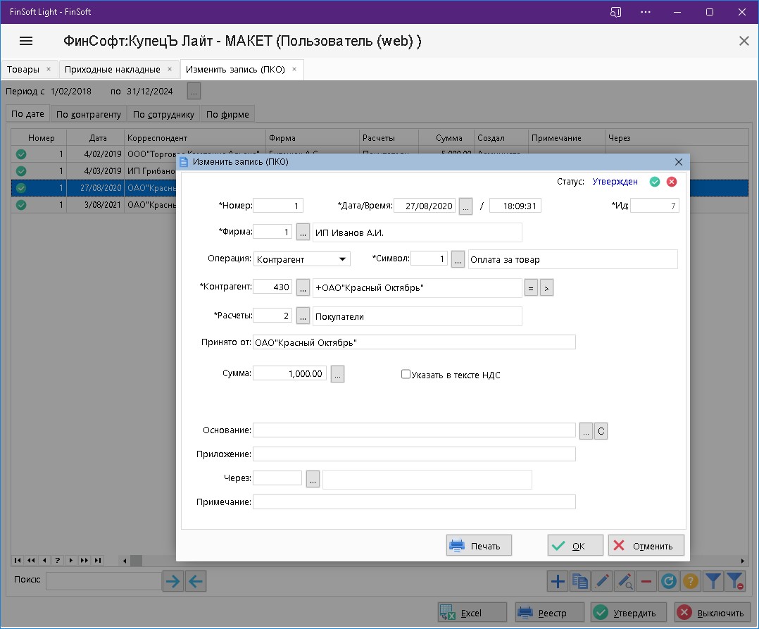The width and height of the screenshot is (759, 629).
Task: Click the blue plus add record icon
Action: [x=557, y=581]
